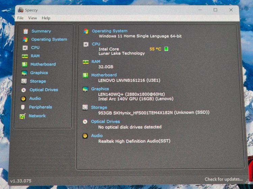Click CPU heading link in summary
This screenshot has width=253, height=189.
click(x=96, y=44)
